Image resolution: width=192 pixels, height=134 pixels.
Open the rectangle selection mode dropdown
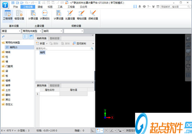[x=102, y=131]
